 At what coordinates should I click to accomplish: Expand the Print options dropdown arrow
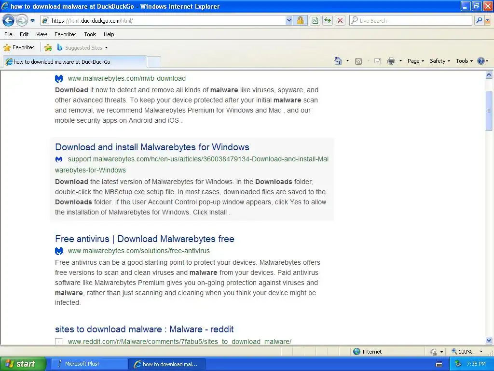400,61
